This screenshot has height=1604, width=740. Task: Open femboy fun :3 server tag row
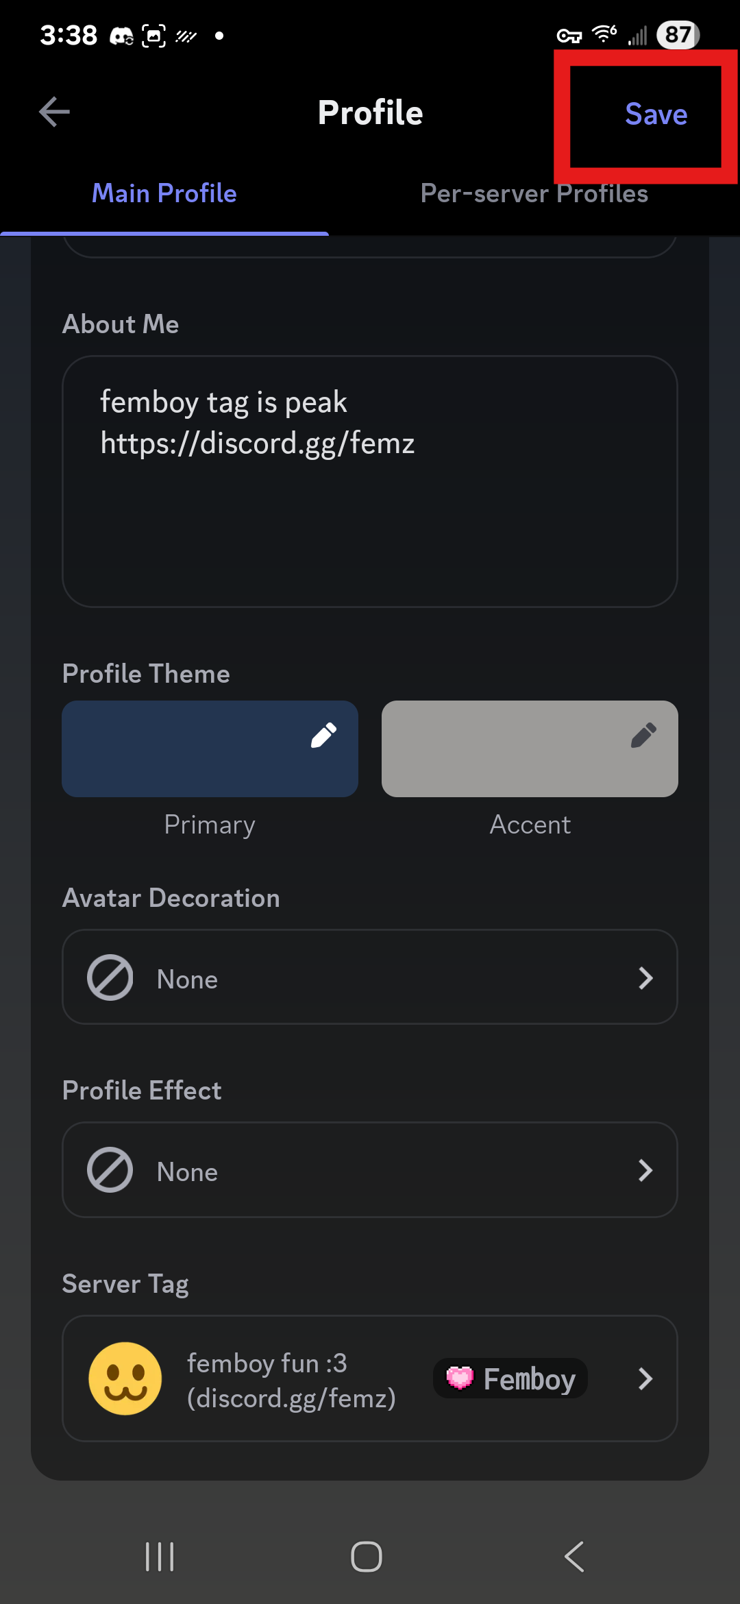(x=370, y=1378)
